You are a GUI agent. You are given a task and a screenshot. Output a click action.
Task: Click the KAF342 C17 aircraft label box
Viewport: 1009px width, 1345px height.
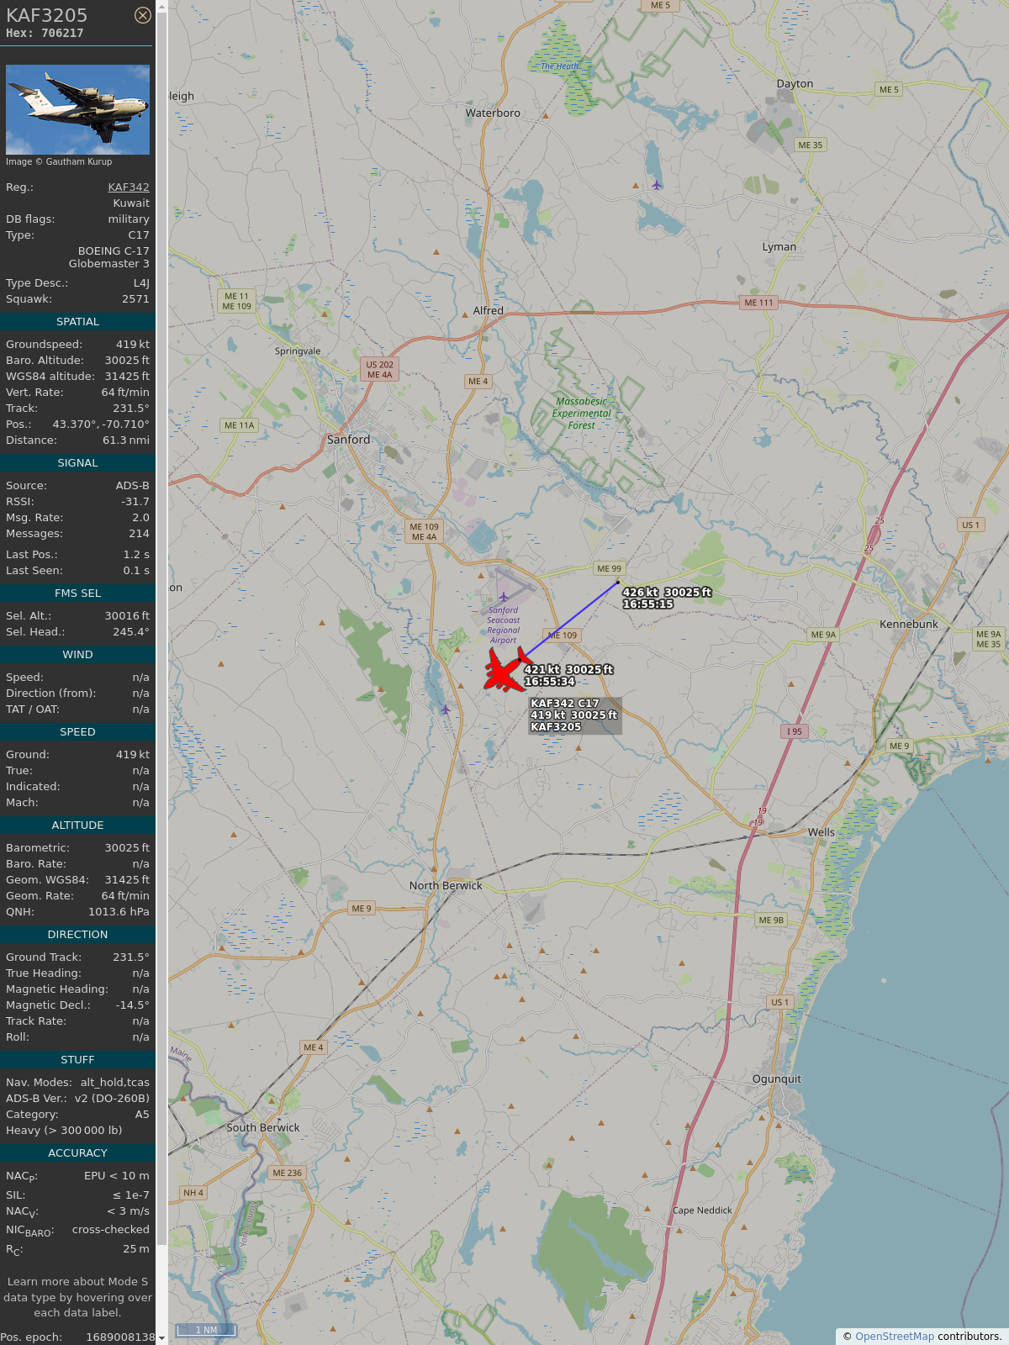pos(575,715)
